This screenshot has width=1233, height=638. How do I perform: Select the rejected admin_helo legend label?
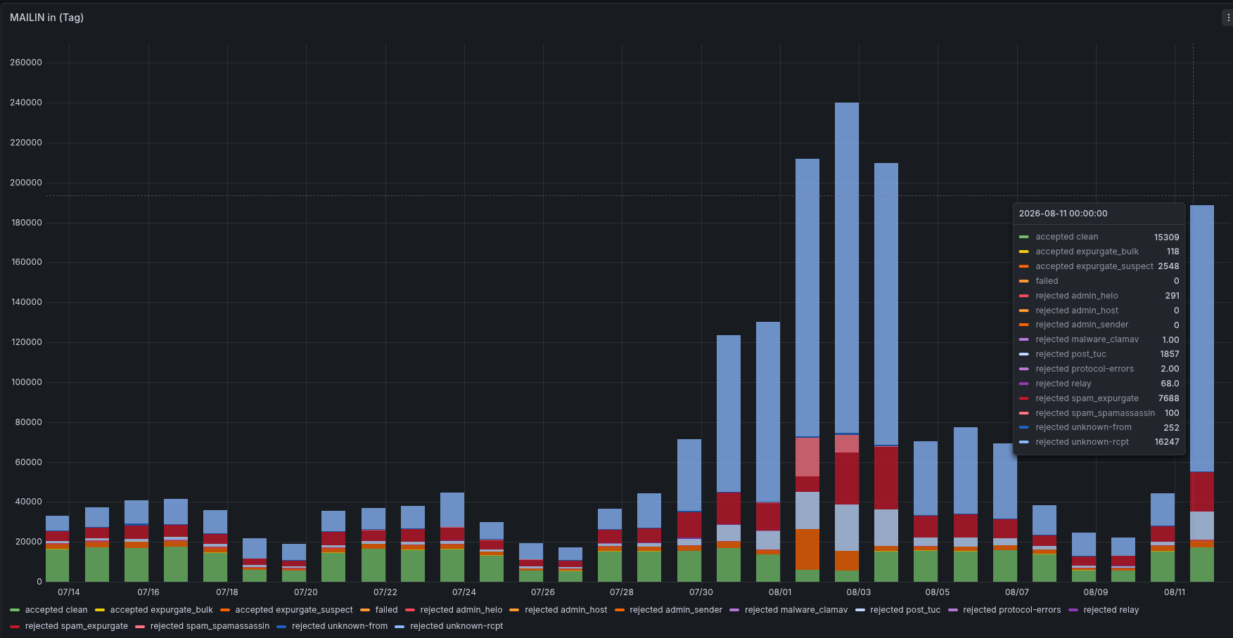click(461, 610)
